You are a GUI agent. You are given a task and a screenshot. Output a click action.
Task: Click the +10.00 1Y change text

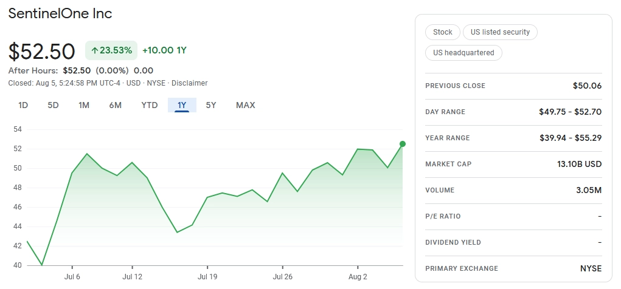[164, 50]
